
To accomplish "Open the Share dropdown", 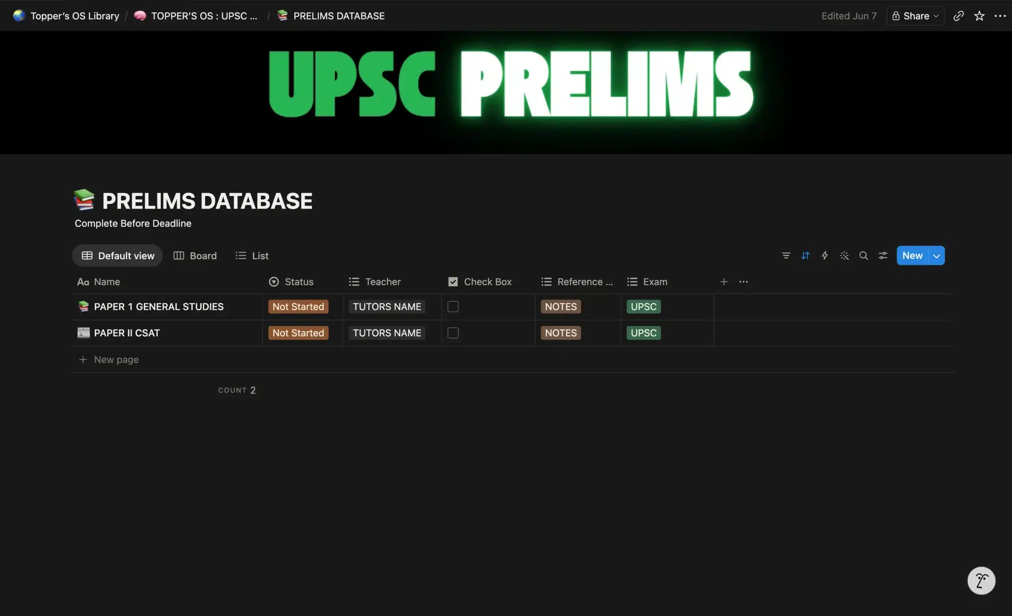I will coord(915,16).
